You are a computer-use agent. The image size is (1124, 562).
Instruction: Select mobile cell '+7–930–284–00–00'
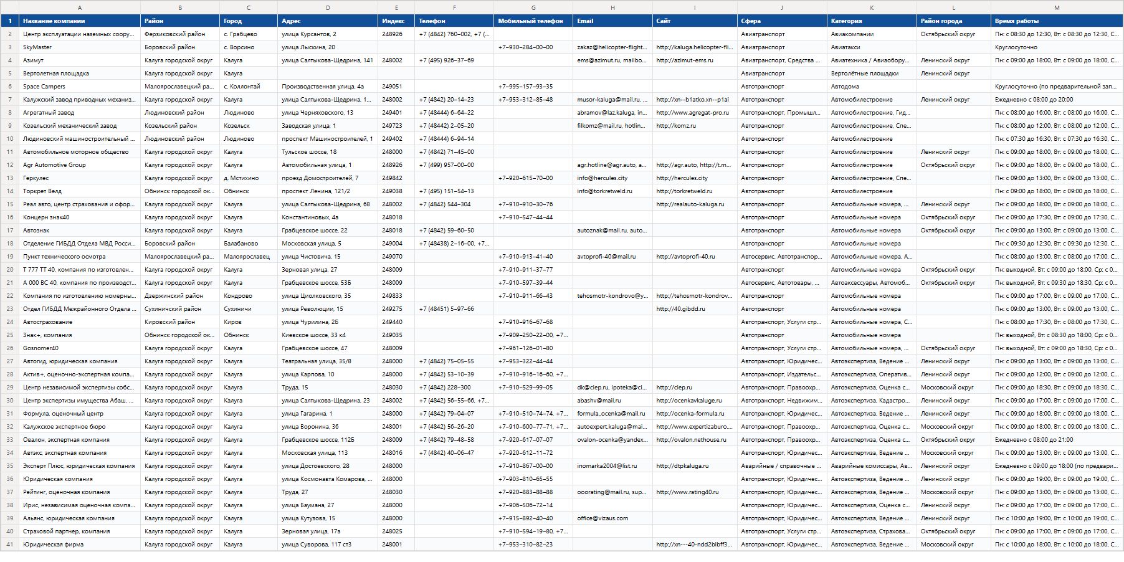(533, 47)
